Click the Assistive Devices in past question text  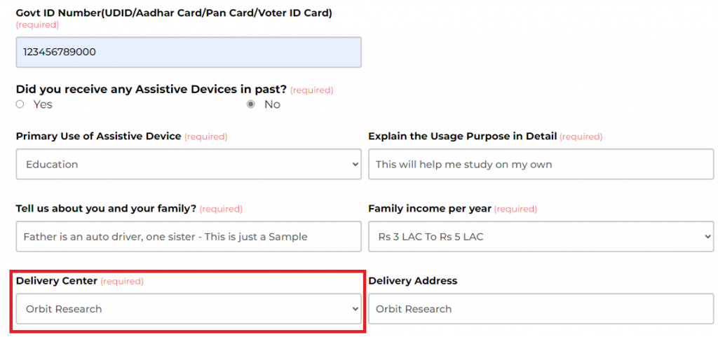[151, 90]
